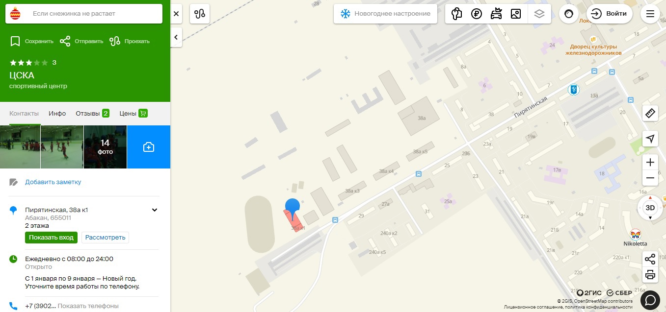Click the locate me arrow icon
Viewport: 666px width, 312px height.
coord(650,139)
